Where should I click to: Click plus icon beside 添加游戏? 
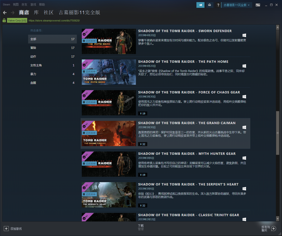[x=6, y=229]
